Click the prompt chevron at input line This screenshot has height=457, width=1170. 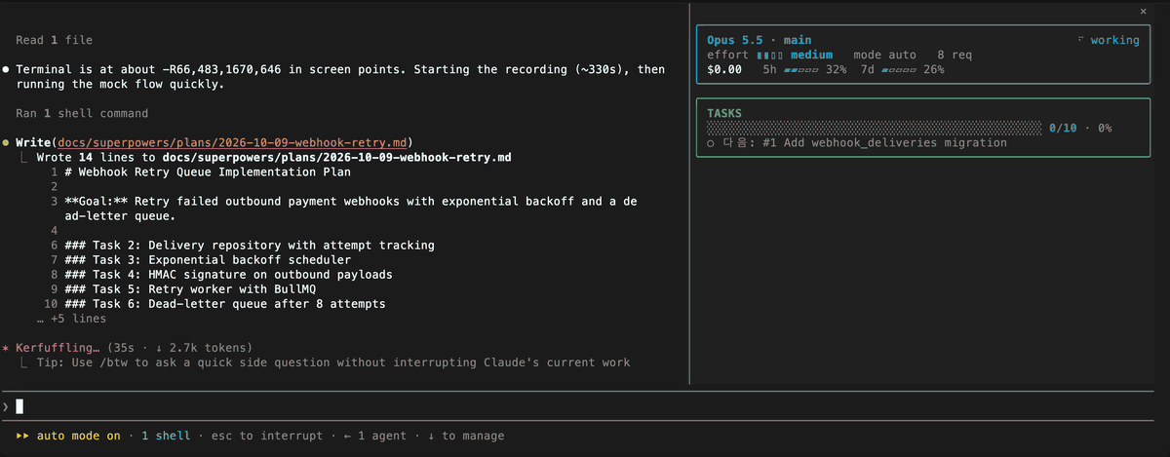6,405
